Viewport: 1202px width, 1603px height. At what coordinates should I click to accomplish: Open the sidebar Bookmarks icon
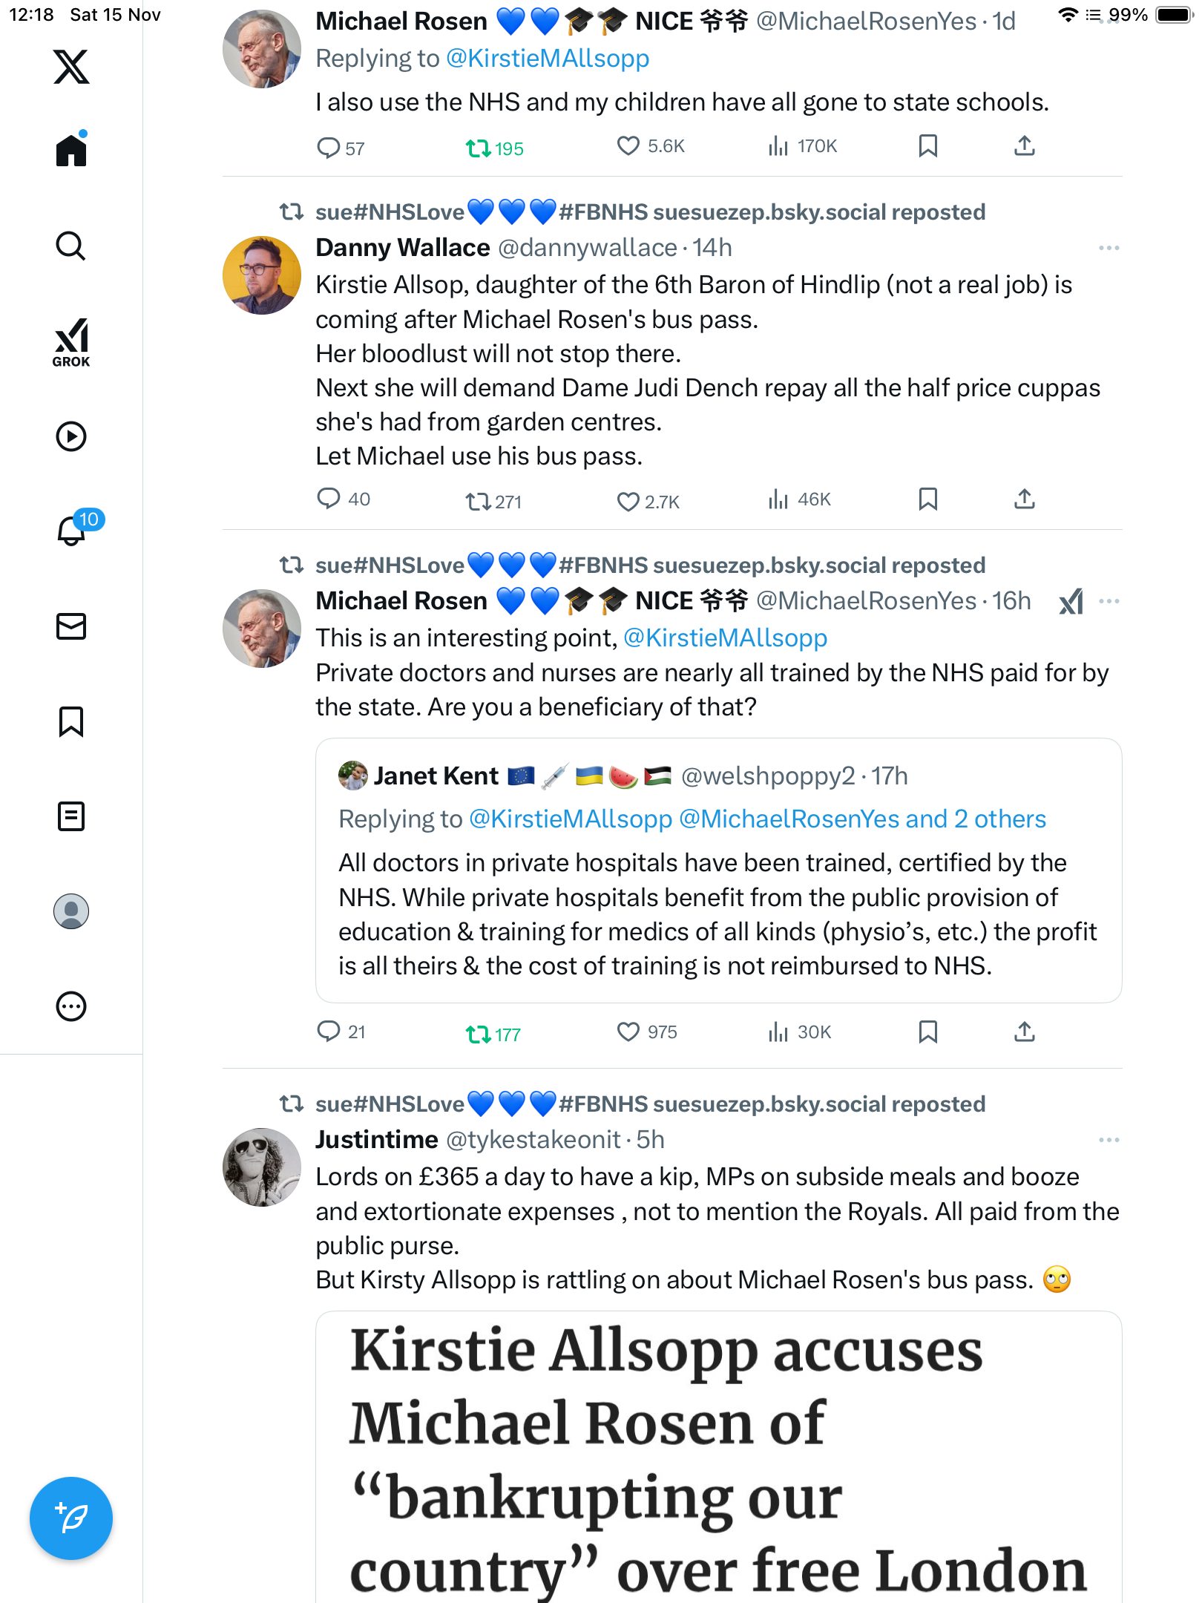(71, 721)
